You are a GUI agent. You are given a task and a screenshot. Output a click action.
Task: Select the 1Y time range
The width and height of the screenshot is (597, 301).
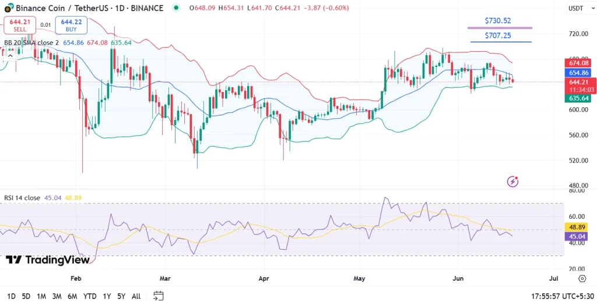tap(107, 296)
